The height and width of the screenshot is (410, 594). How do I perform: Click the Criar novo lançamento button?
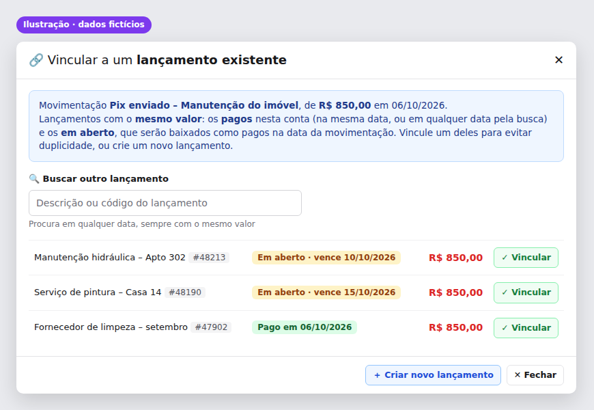tap(433, 375)
